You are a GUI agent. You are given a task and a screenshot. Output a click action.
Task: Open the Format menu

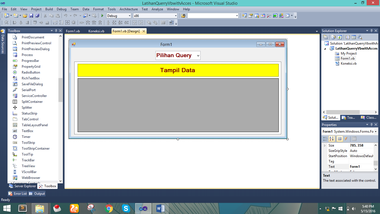(x=98, y=9)
